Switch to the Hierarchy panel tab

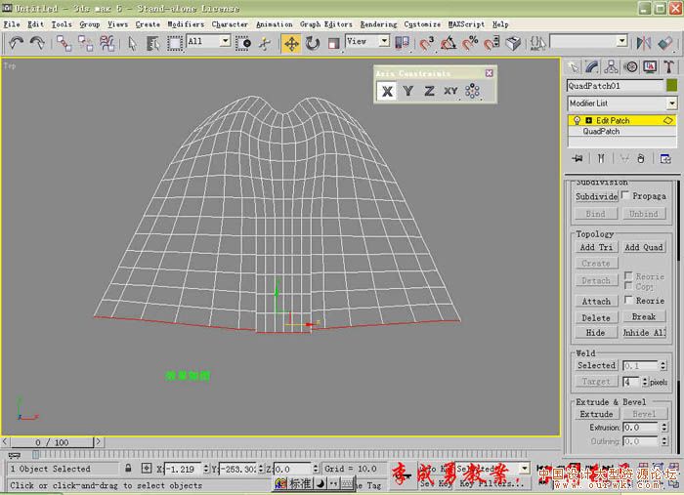(611, 66)
